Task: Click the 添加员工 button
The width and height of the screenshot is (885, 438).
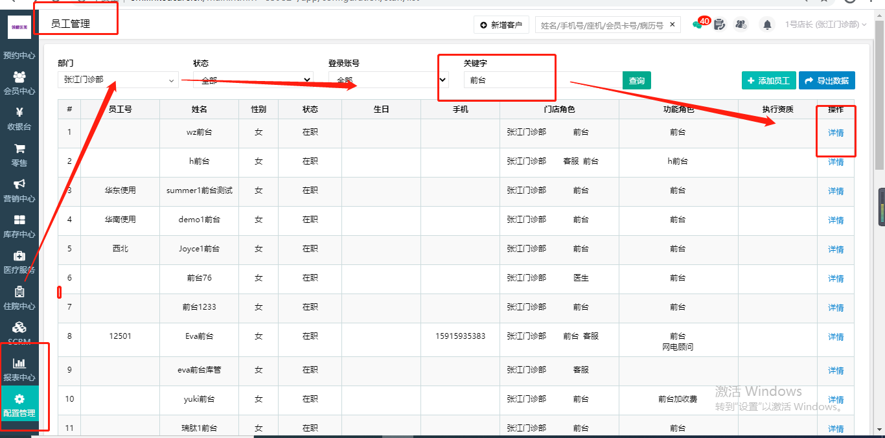Action: 769,80
